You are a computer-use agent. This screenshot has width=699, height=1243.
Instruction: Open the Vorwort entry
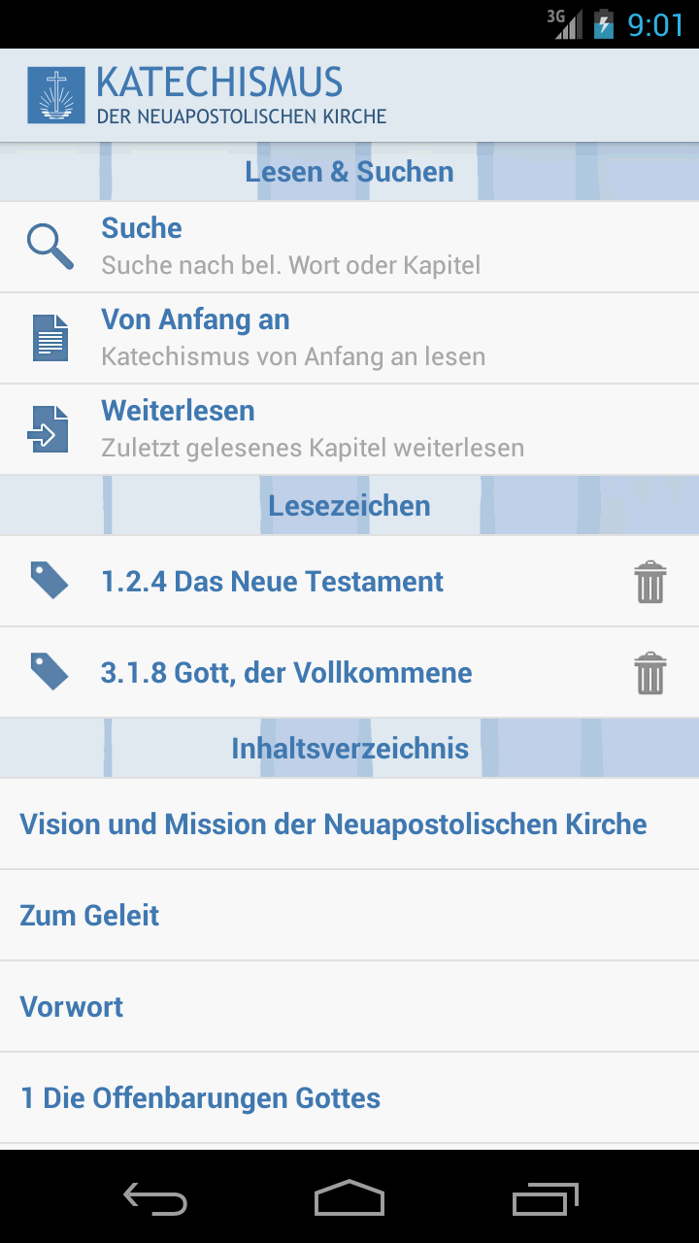72,1007
